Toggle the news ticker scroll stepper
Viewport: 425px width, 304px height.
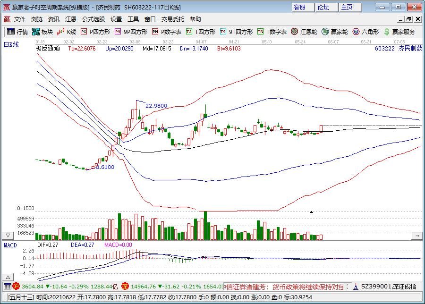pyautogui.click(x=348, y=287)
